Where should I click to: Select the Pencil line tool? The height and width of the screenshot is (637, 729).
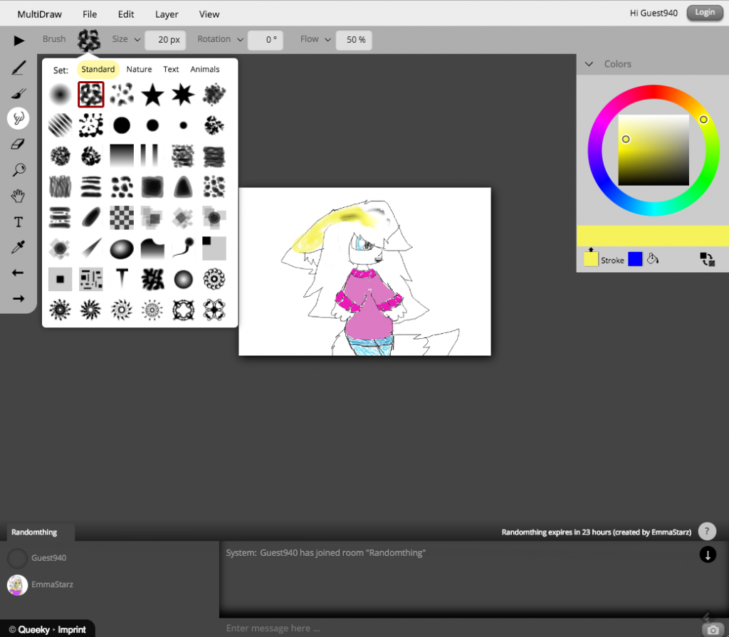tap(19, 68)
